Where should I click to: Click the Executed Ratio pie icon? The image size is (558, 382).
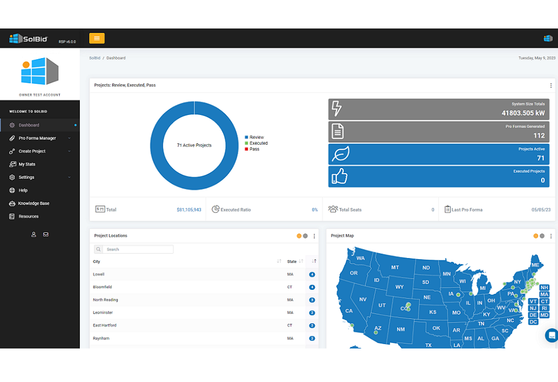[x=215, y=209]
